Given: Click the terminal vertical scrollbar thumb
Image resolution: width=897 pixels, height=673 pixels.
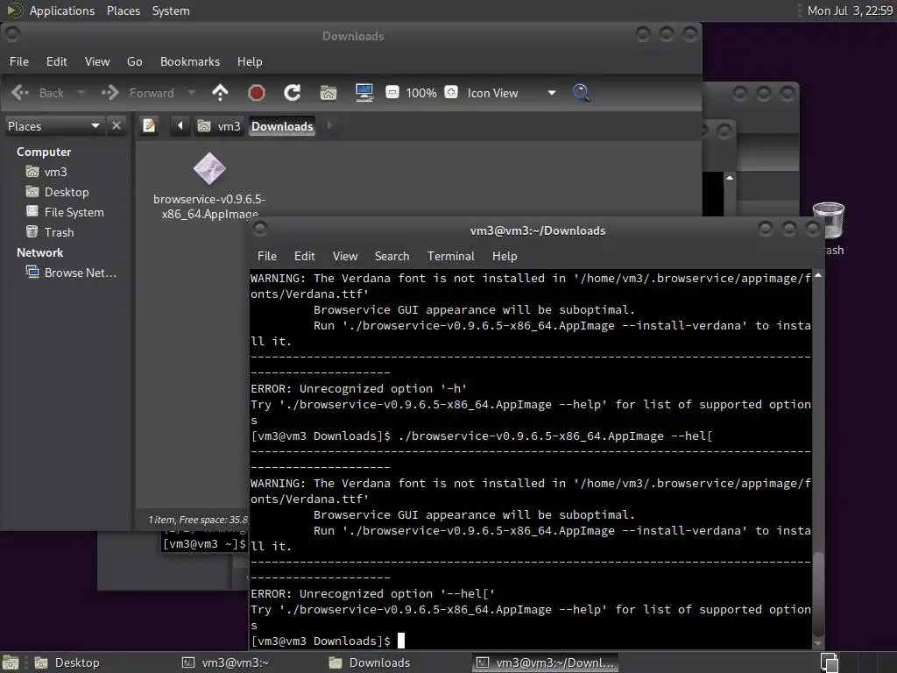Looking at the screenshot, I should (818, 592).
